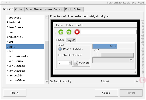Click the magnifier 'button' in the preview
Image resolution: width=146 pixels, height=100 pixels.
[81, 63]
